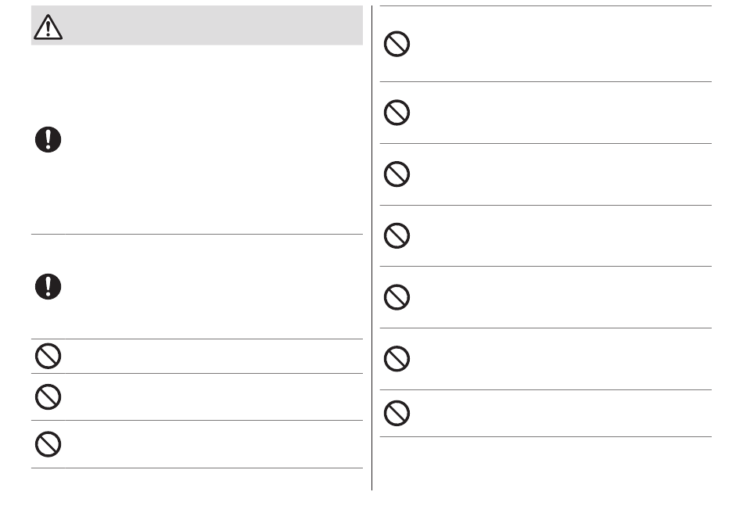The width and height of the screenshot is (743, 513).
Task: Click second prohibition icon in right column
Action: (x=397, y=113)
